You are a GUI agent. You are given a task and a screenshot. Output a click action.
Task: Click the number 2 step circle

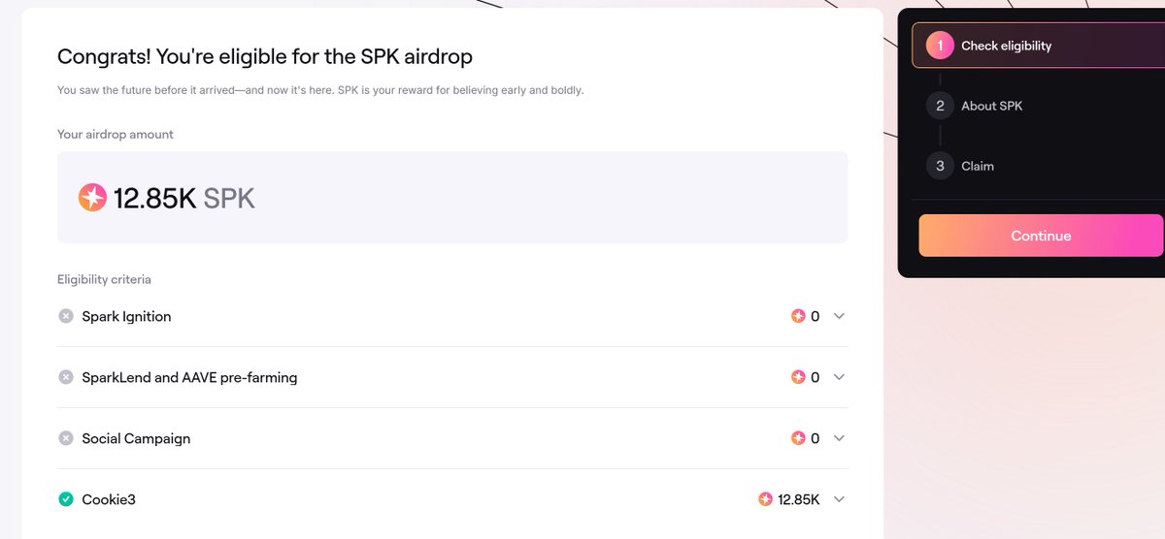pyautogui.click(x=940, y=106)
